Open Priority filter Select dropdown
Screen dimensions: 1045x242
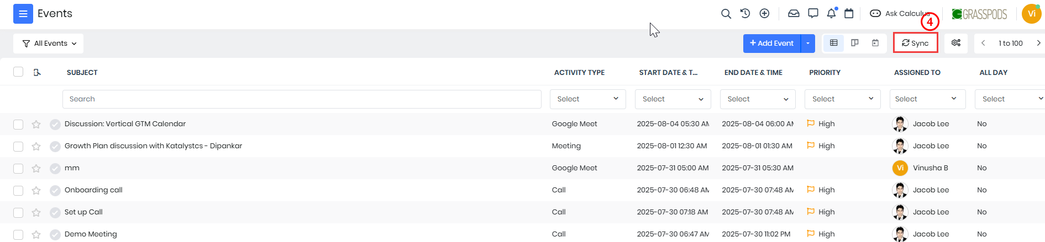[x=843, y=99]
